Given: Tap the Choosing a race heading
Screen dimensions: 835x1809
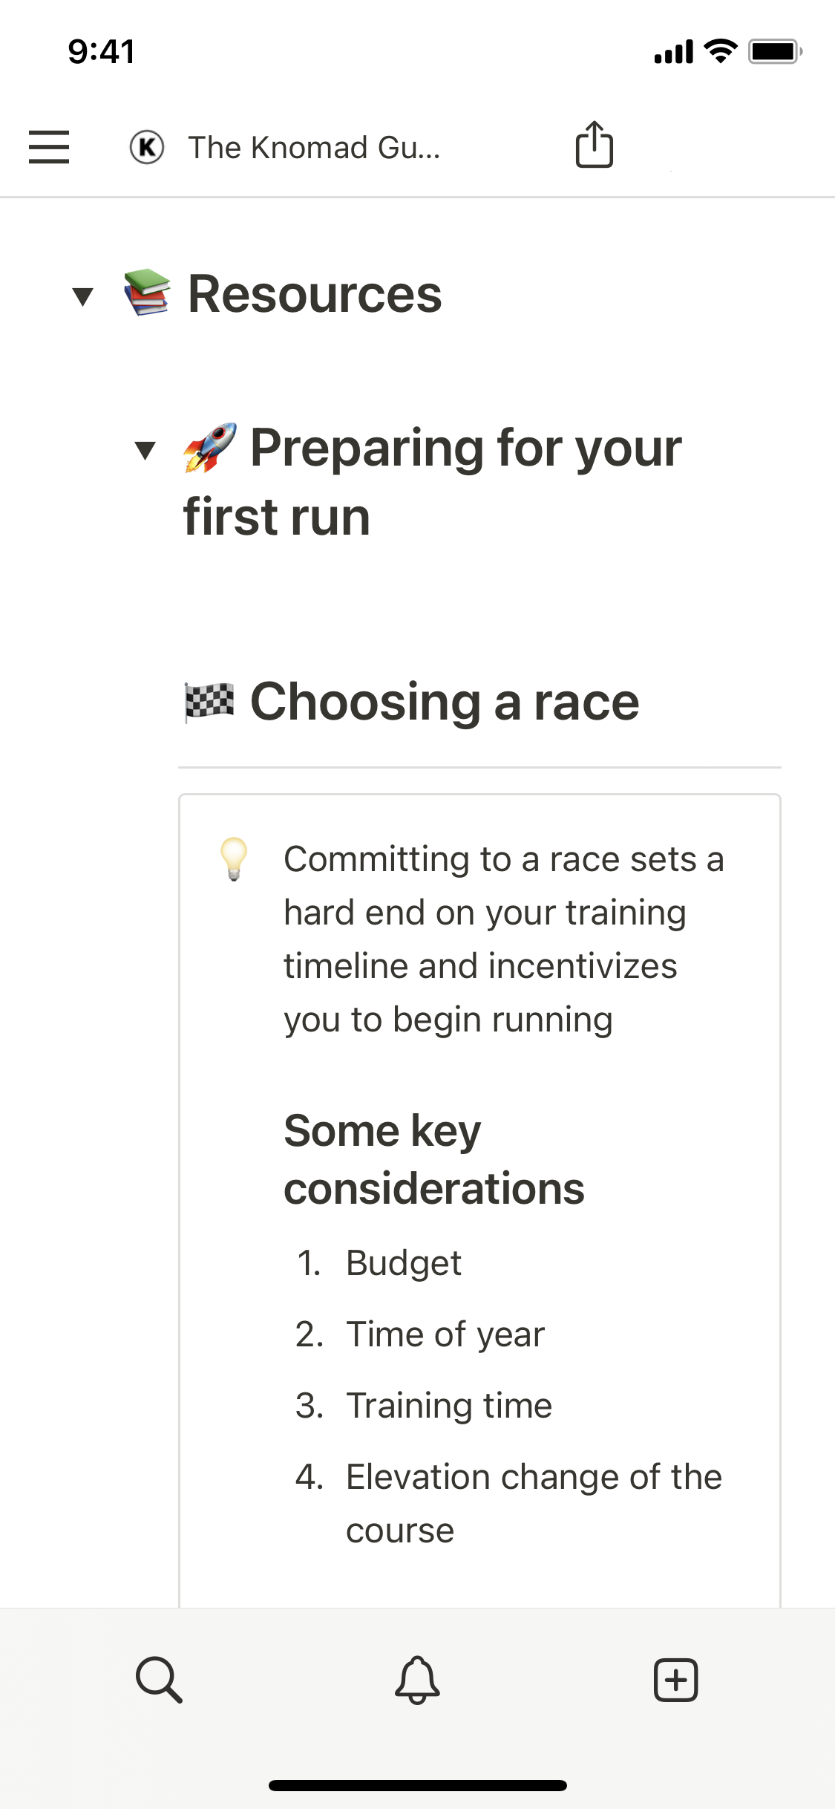Looking at the screenshot, I should point(444,702).
